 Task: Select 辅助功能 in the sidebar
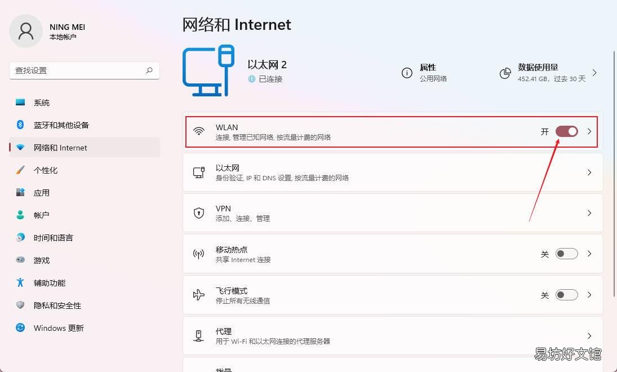click(x=85, y=282)
